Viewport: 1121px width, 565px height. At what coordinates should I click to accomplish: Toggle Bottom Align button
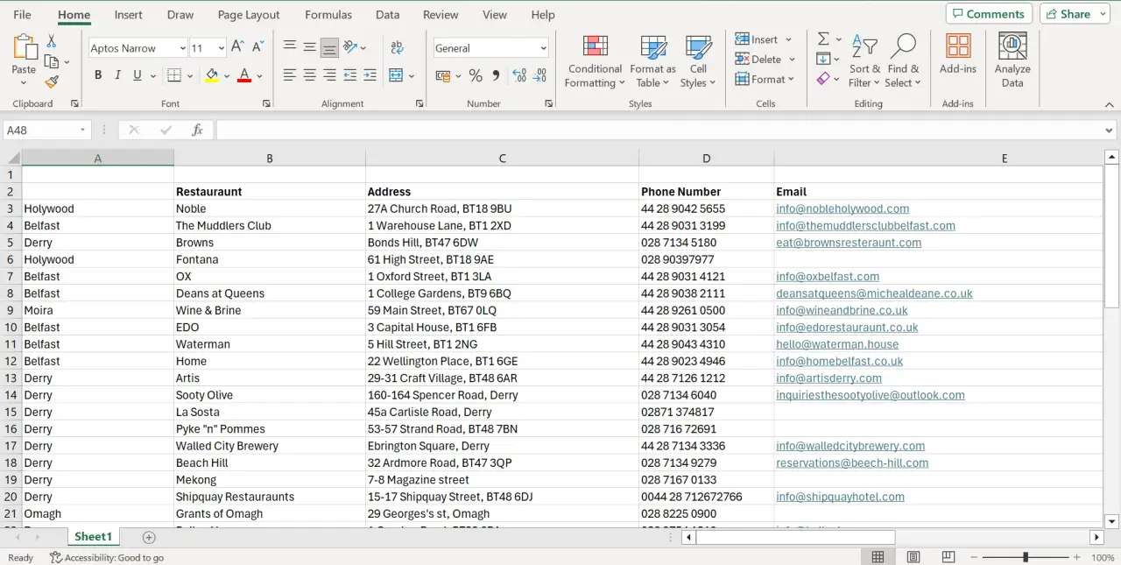pyautogui.click(x=329, y=47)
